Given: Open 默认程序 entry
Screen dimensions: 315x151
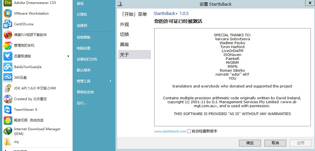Looking at the screenshot, I should (84, 70).
